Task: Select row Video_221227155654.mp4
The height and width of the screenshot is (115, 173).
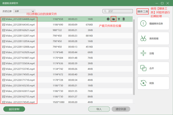Action: pyautogui.click(x=66, y=63)
